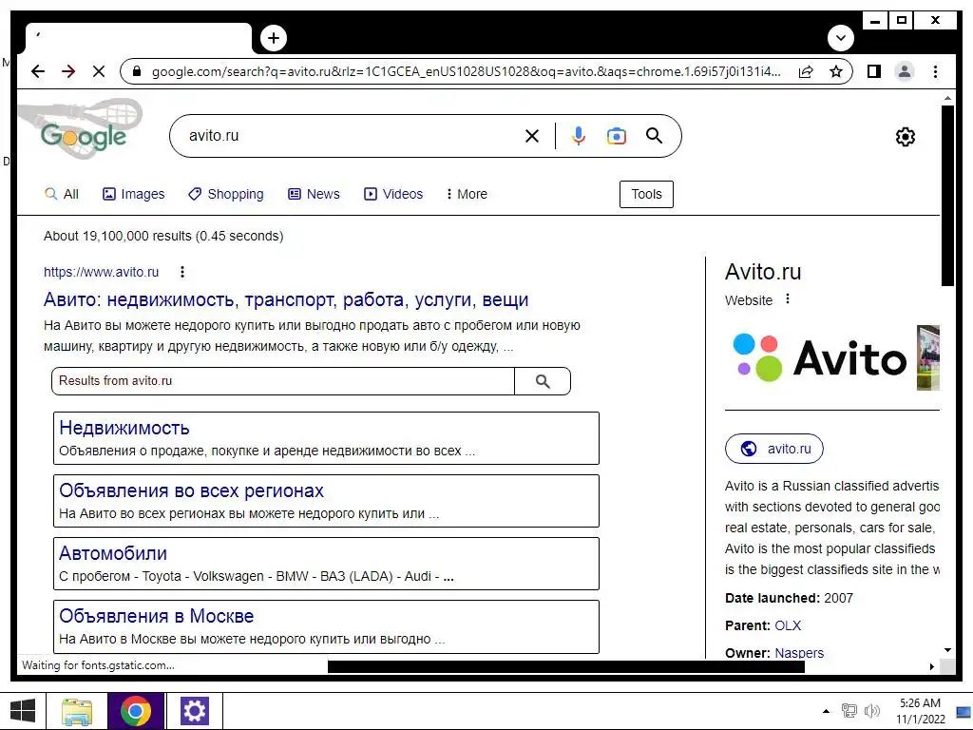This screenshot has height=730, width=973.
Task: Click the Avito logo image in knowledge panel
Action: point(819,357)
